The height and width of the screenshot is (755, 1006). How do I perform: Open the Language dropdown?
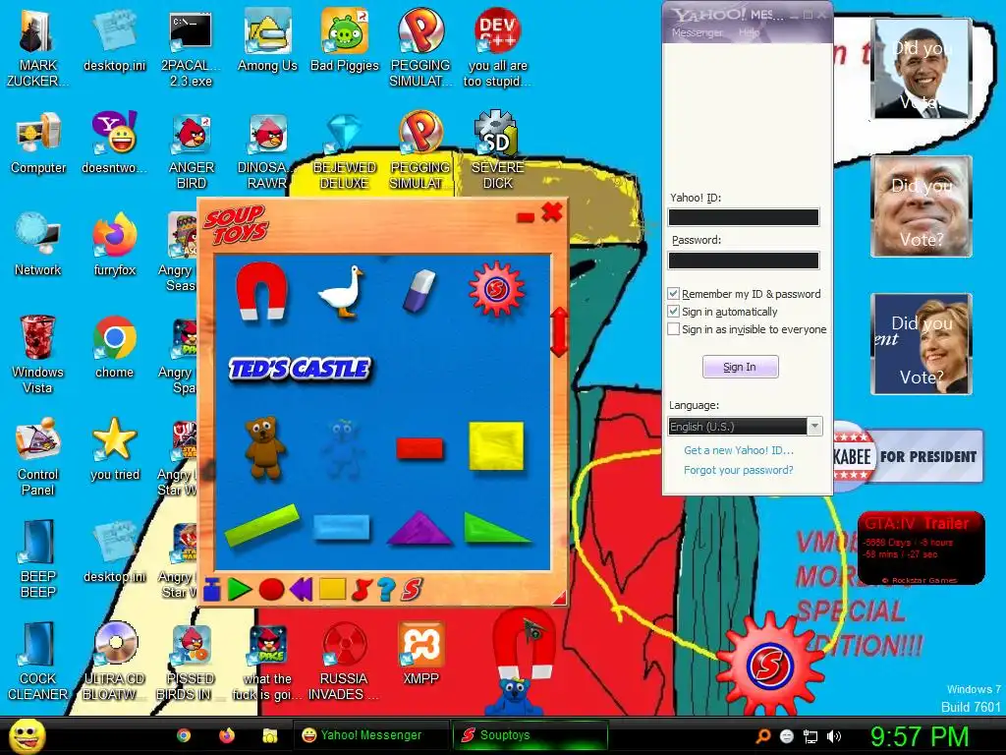coord(745,427)
